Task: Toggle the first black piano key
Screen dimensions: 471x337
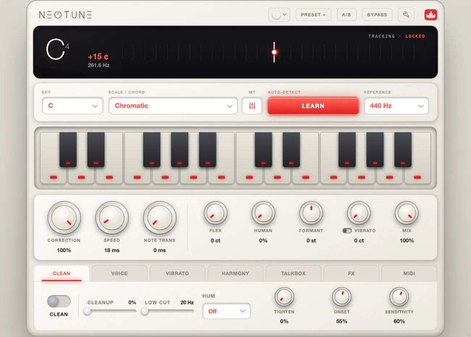Action: point(68,149)
